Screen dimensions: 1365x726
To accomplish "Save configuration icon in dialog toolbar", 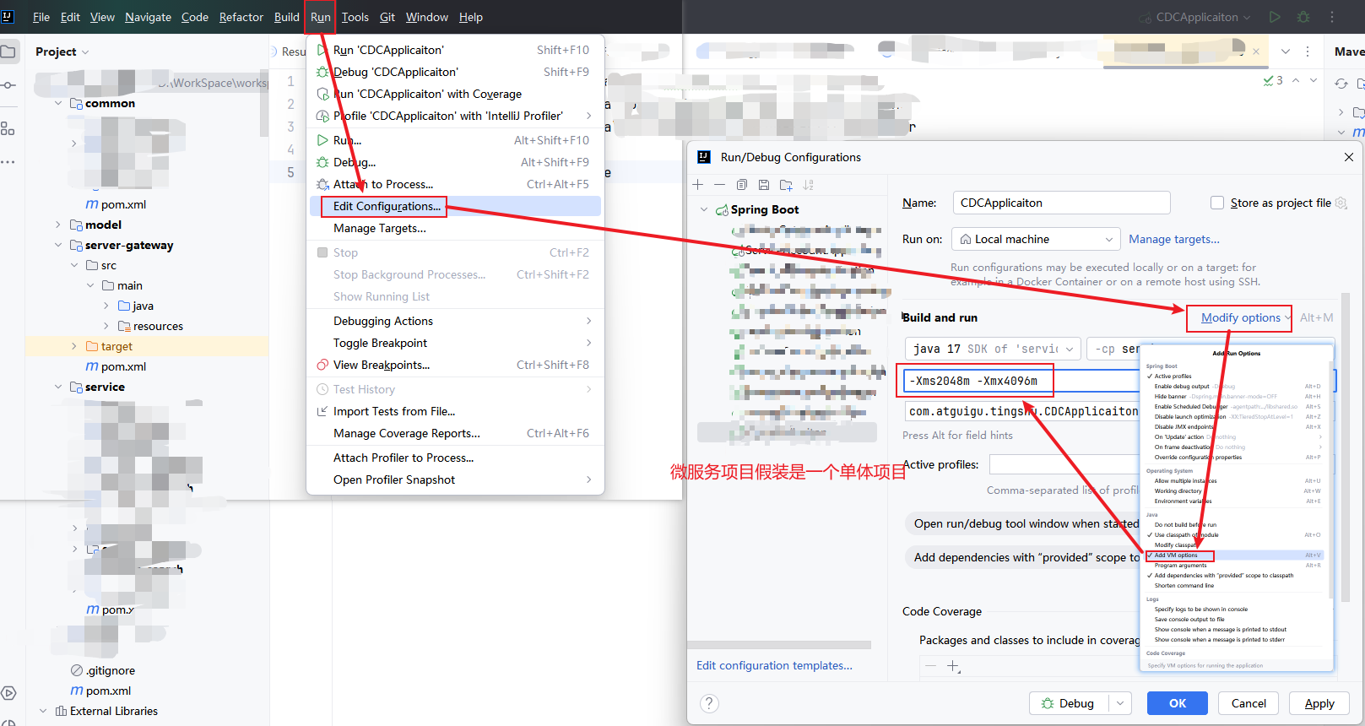I will point(763,185).
